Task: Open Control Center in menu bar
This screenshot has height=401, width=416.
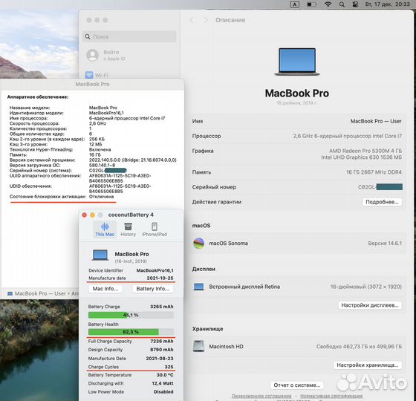Action: [355, 4]
